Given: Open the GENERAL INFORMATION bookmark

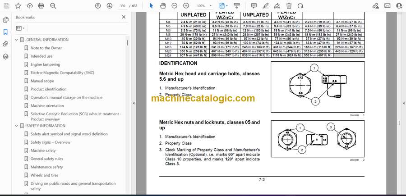Looking at the screenshot, I should tap(47, 40).
